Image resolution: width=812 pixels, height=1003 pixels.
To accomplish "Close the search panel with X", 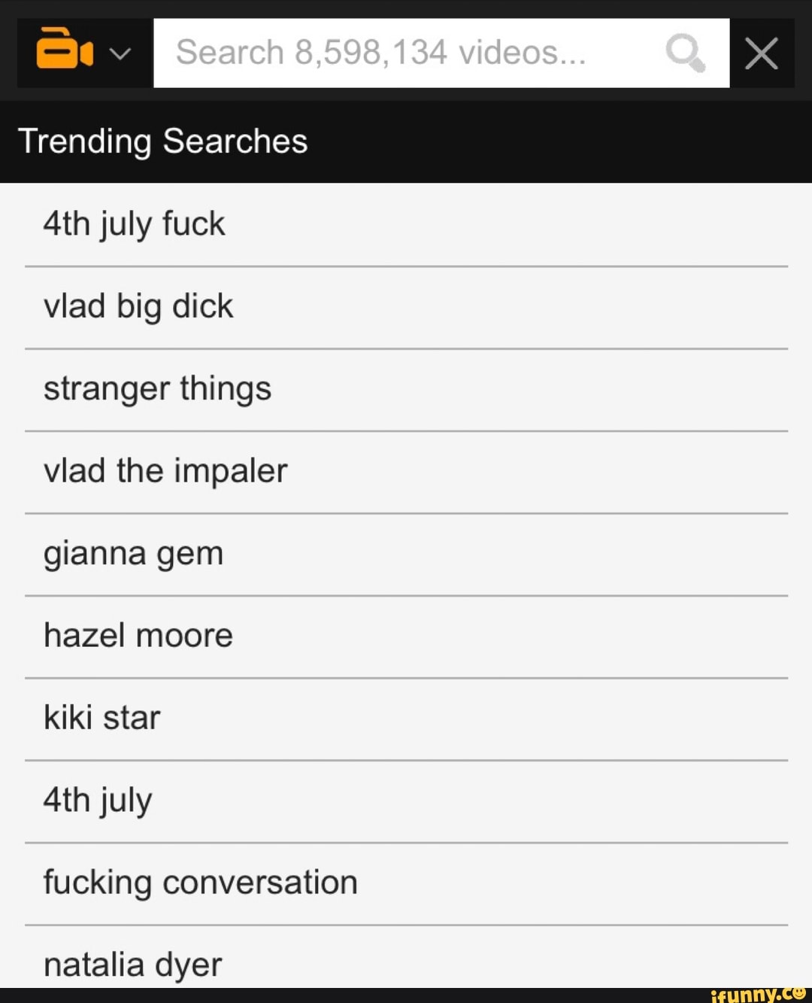I will [x=761, y=53].
